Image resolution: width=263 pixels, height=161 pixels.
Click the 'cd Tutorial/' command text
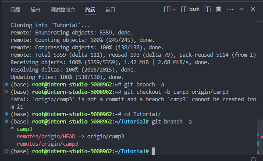click(142, 114)
